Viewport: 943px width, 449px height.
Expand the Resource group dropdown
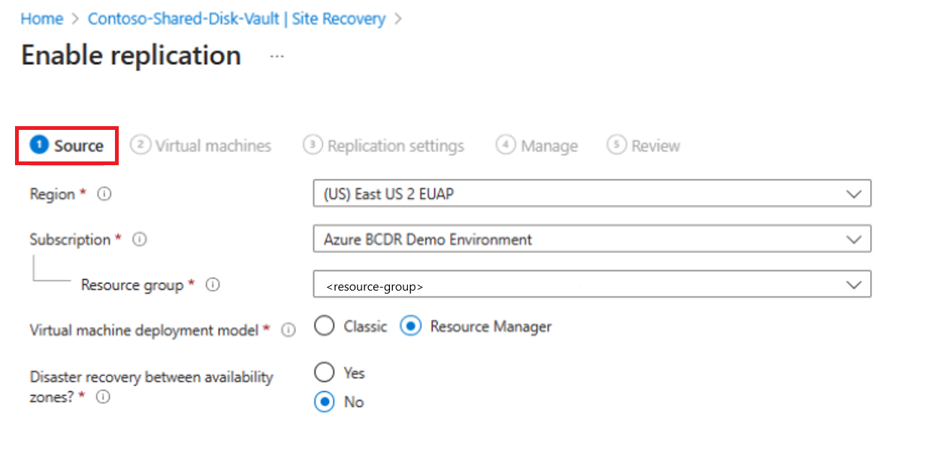coord(592,285)
